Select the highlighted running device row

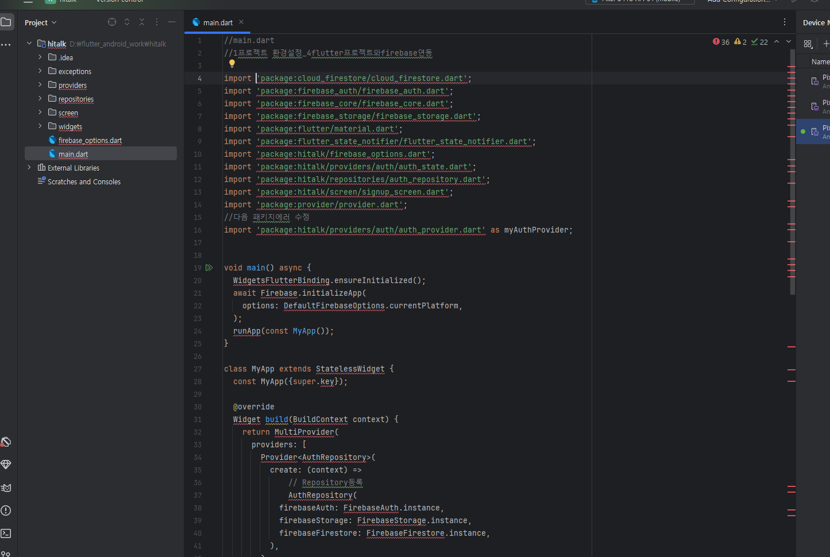coord(813,131)
